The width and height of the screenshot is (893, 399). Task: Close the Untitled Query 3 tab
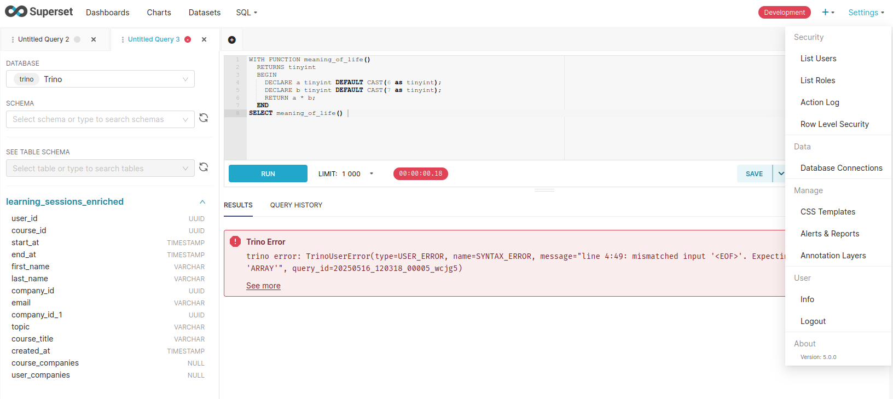tap(204, 39)
